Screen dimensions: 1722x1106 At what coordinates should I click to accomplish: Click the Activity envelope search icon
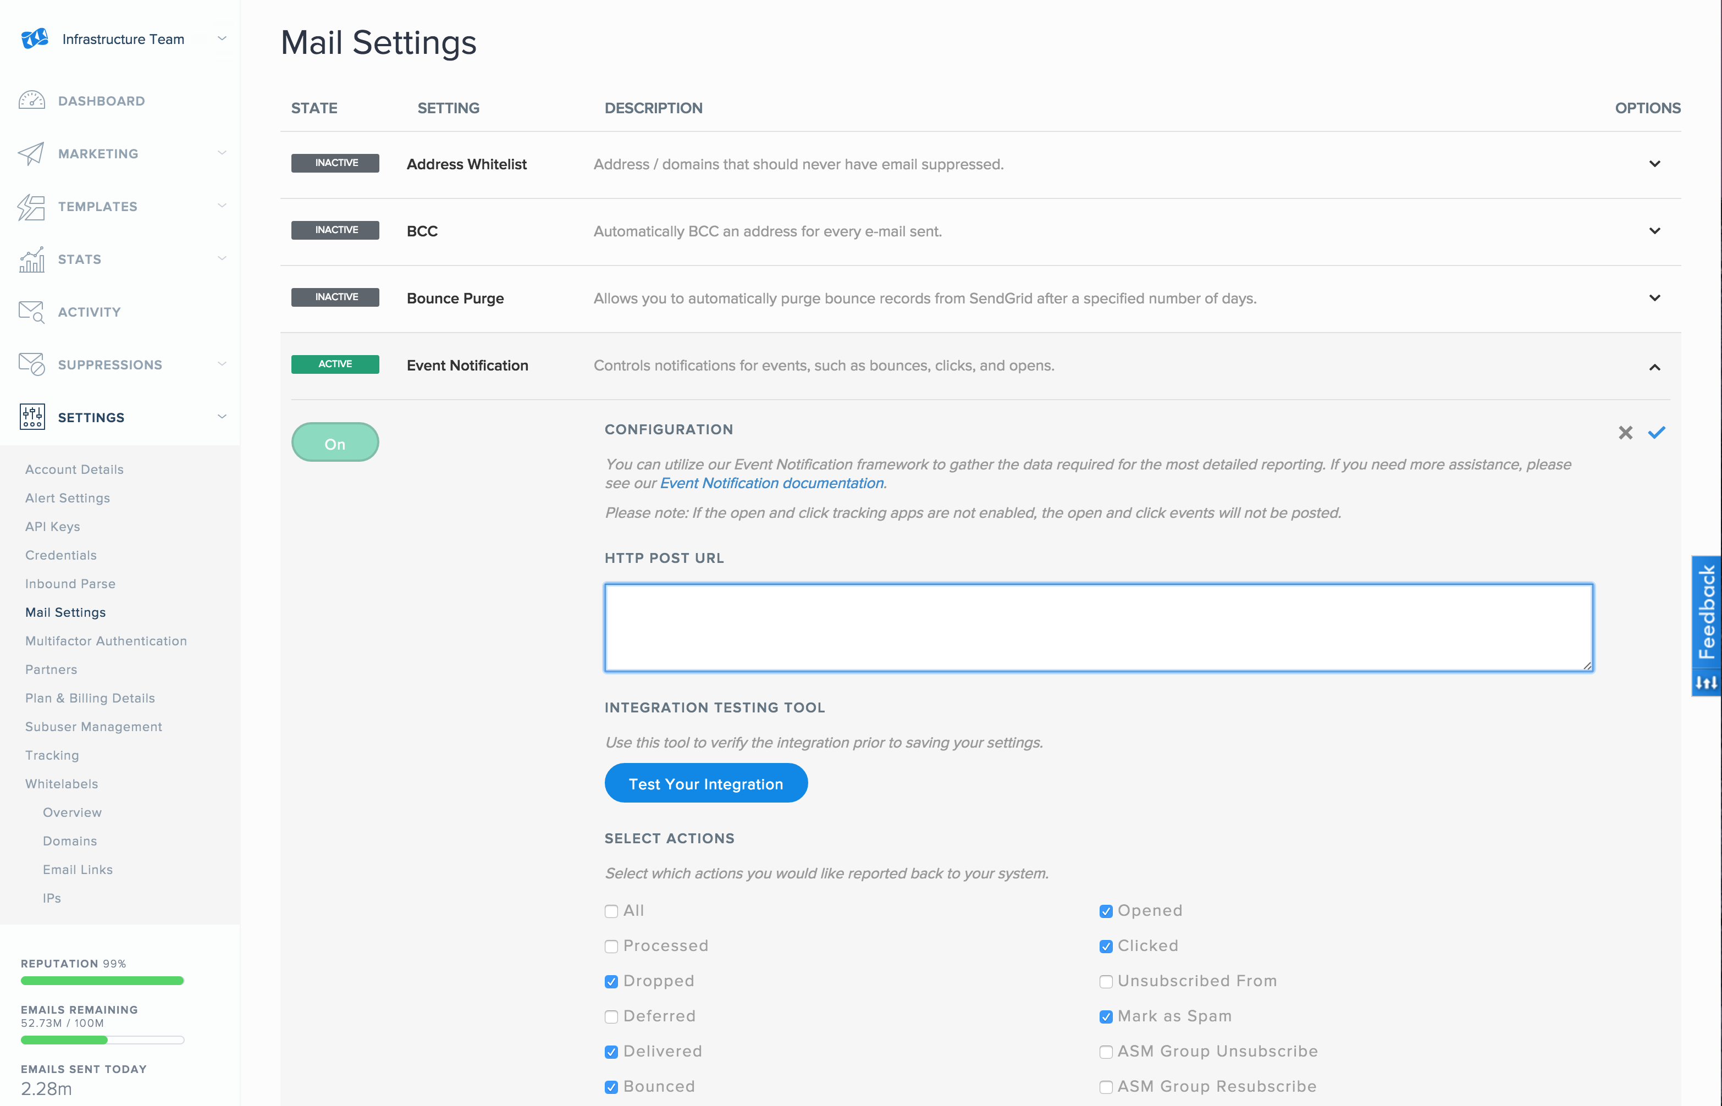tap(31, 312)
